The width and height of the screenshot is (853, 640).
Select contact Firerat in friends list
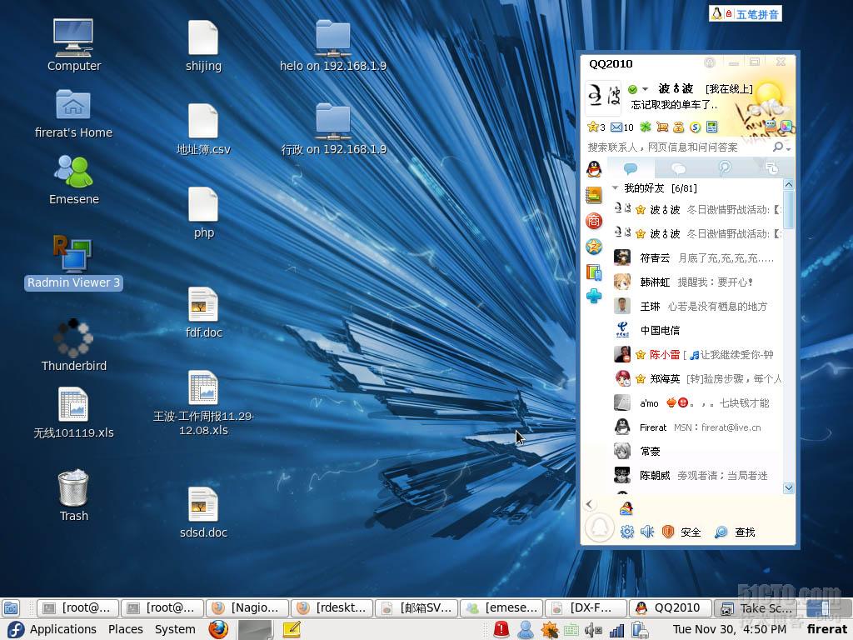[696, 427]
